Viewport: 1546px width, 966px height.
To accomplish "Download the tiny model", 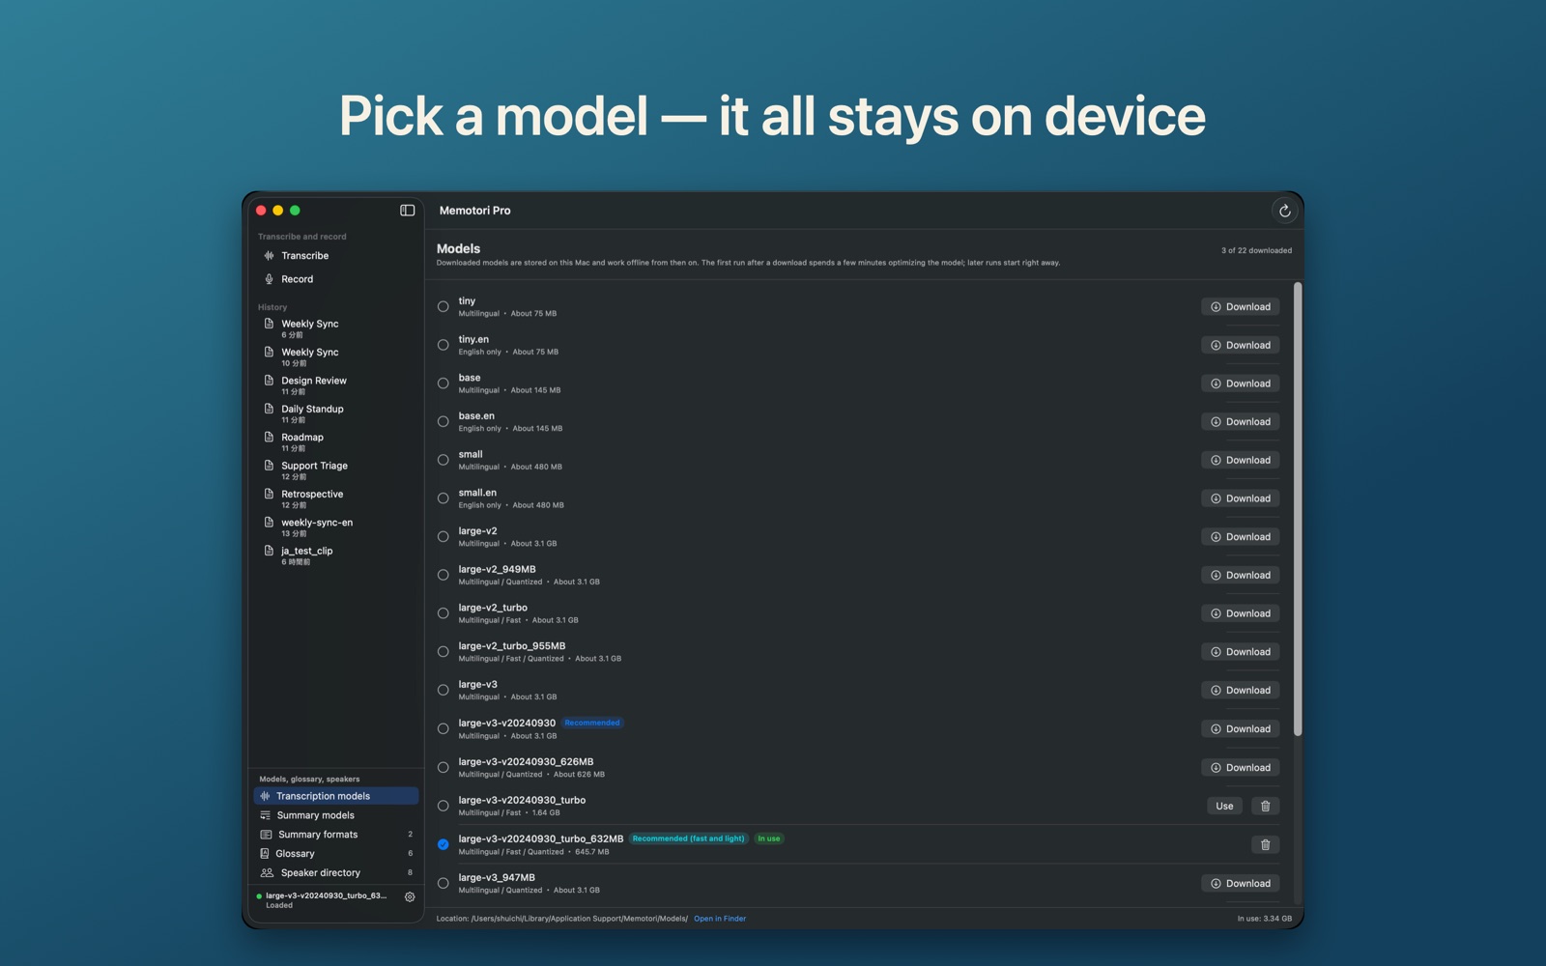I will click(x=1241, y=306).
